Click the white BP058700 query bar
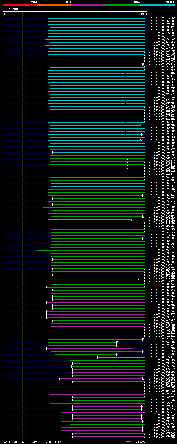 [x=75, y=11]
